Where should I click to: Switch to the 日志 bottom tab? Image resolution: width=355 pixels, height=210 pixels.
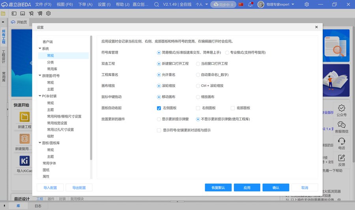pyautogui.click(x=38, y=206)
